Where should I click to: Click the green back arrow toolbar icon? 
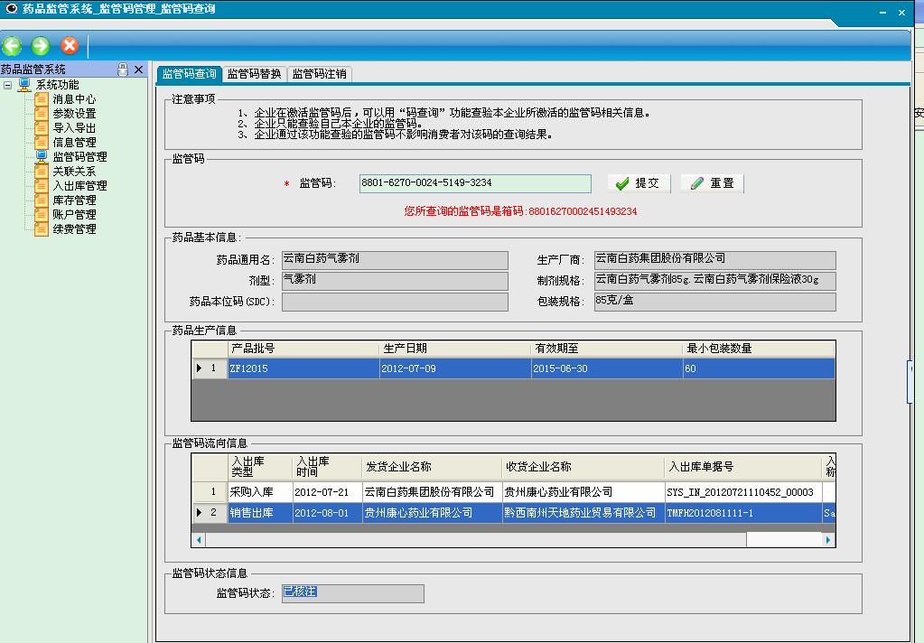tap(12, 46)
